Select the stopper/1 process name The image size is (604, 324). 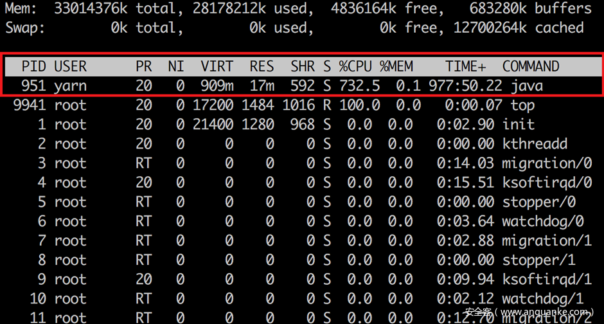point(538,260)
